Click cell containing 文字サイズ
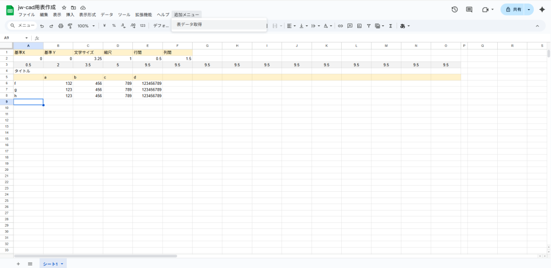This screenshot has height=268, width=551. [x=88, y=52]
